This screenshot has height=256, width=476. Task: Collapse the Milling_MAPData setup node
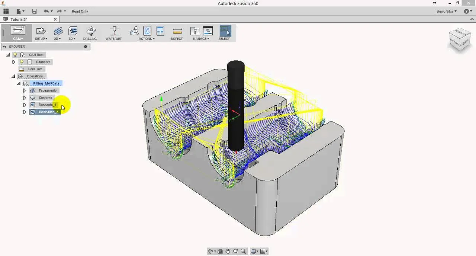click(x=19, y=84)
